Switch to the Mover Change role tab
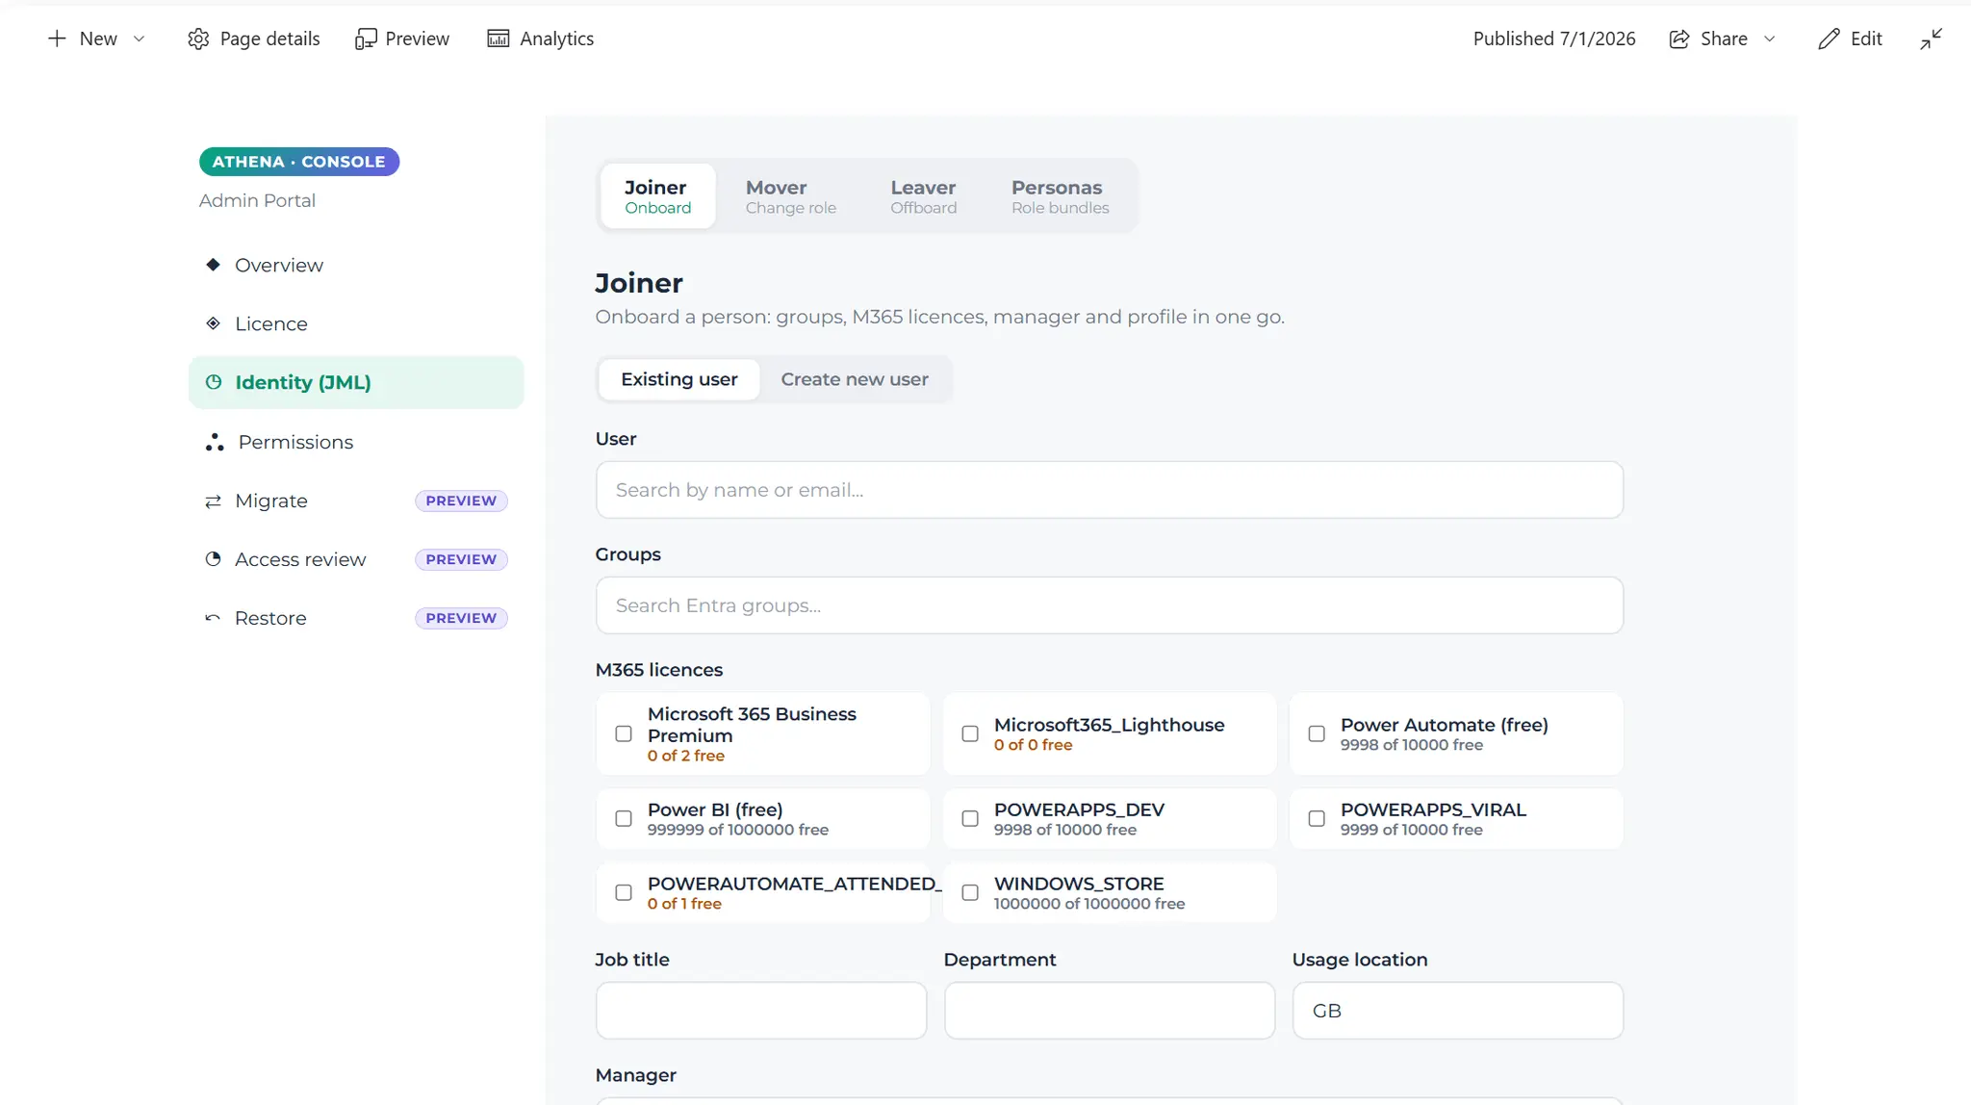This screenshot has height=1105, width=1971. click(x=790, y=196)
